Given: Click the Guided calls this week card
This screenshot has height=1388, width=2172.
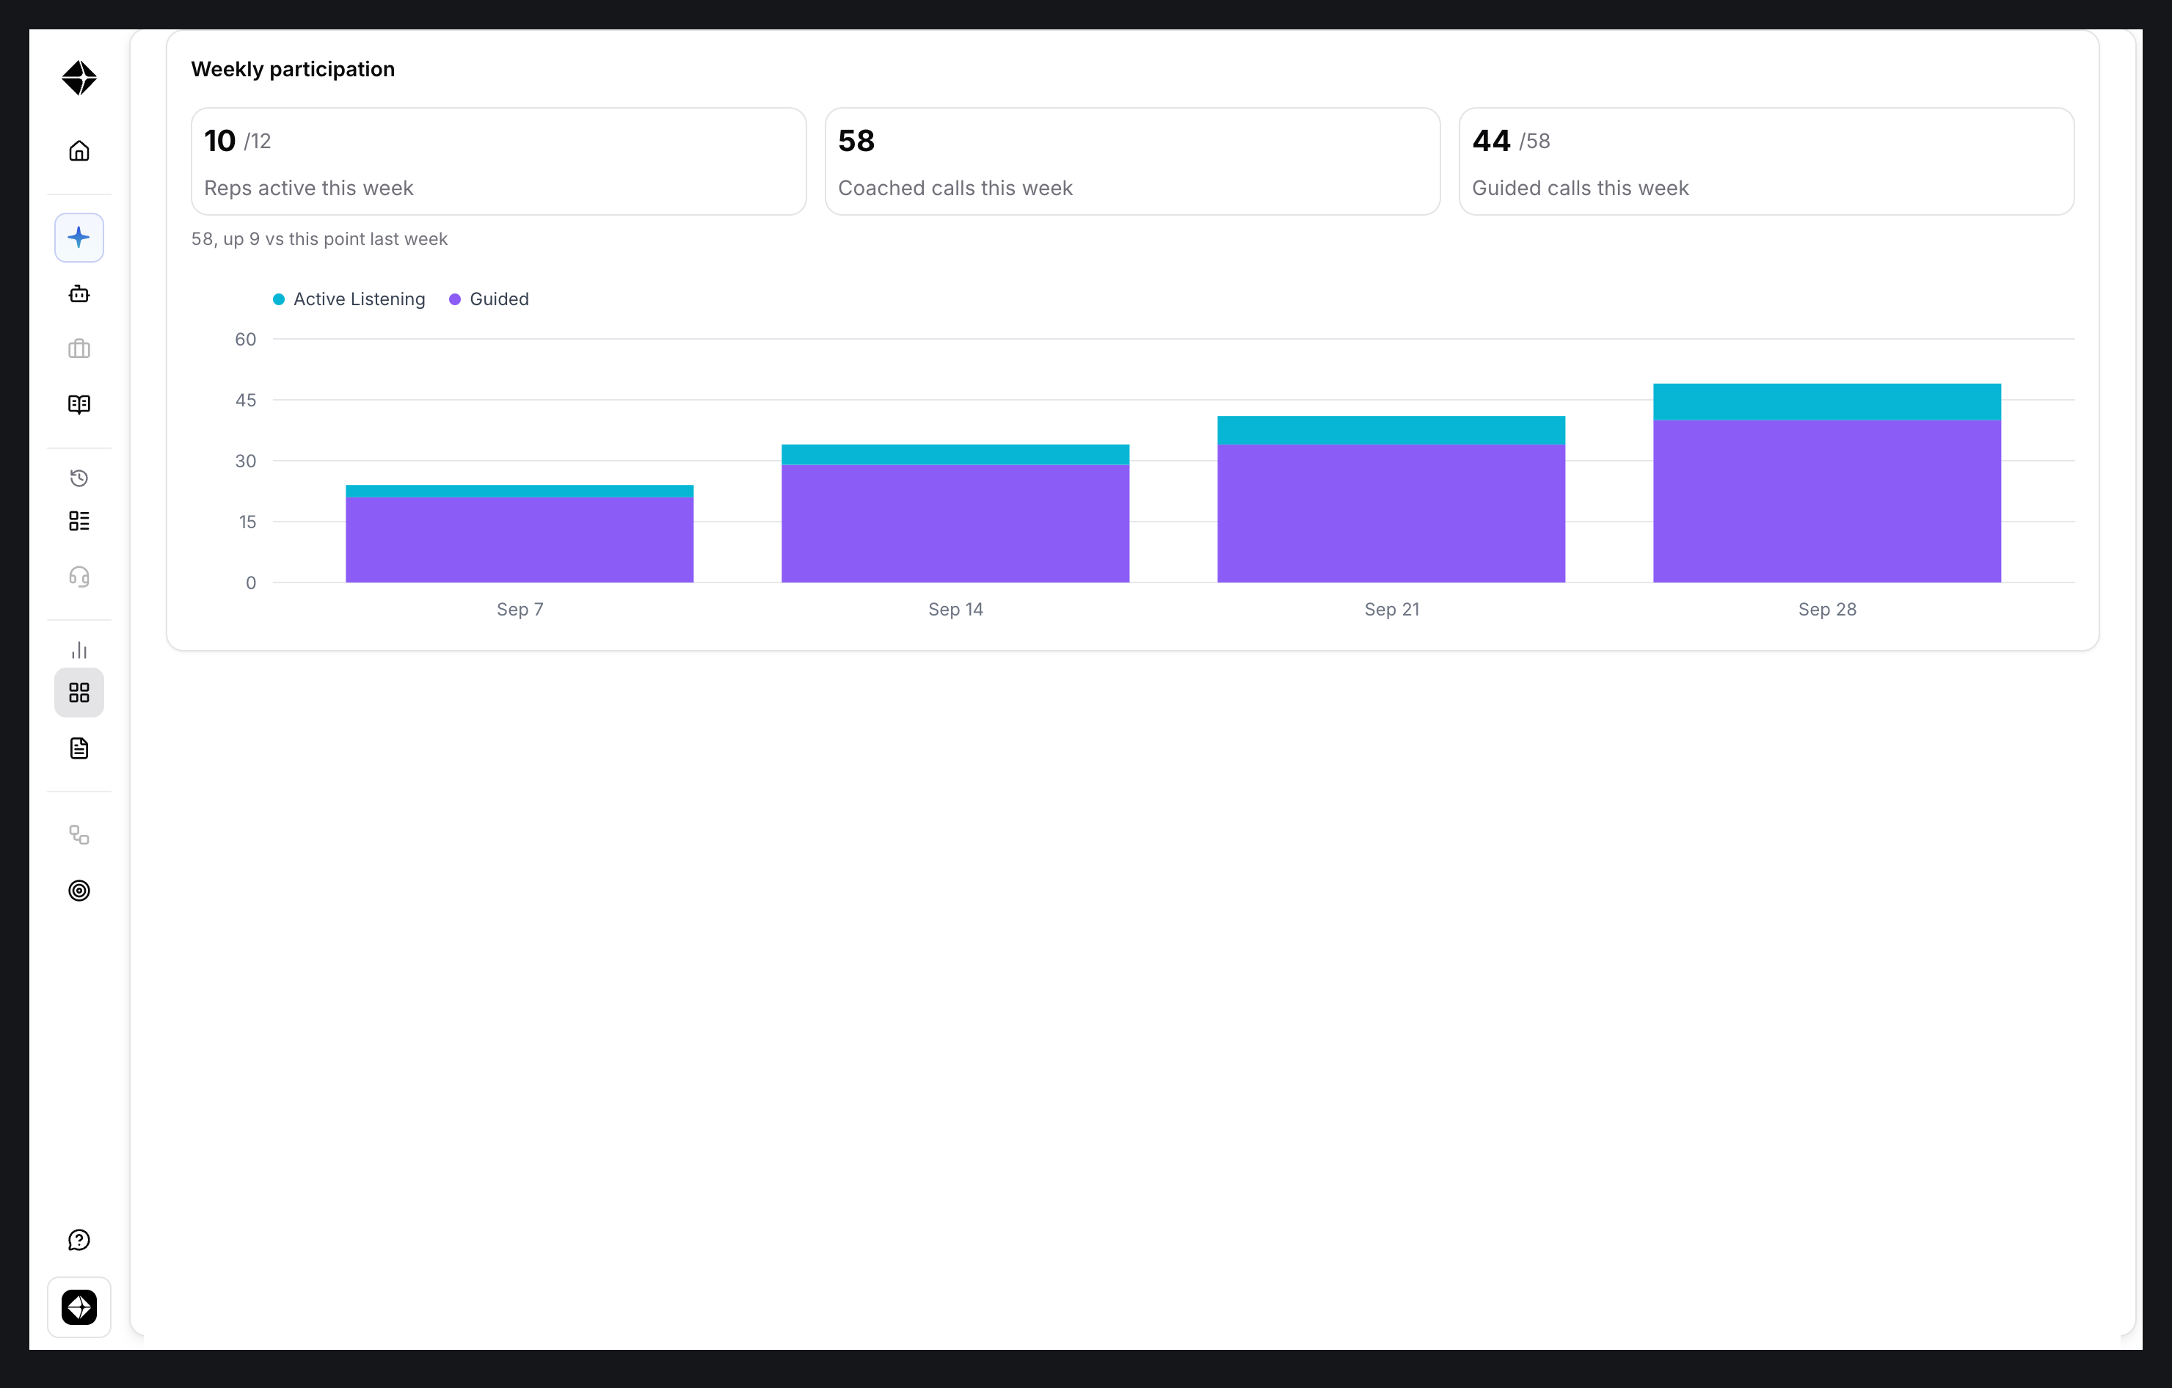Looking at the screenshot, I should (x=1766, y=161).
